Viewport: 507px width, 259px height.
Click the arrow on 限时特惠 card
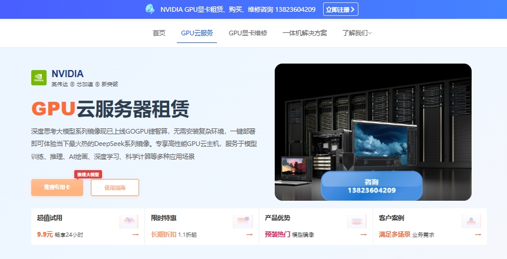coord(249,234)
